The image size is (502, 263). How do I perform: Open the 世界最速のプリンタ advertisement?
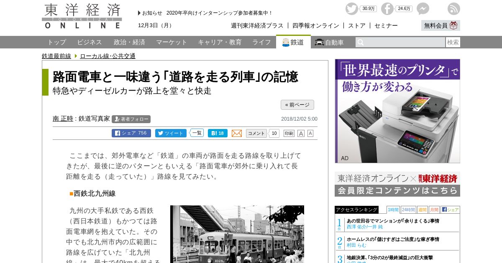pyautogui.click(x=397, y=111)
